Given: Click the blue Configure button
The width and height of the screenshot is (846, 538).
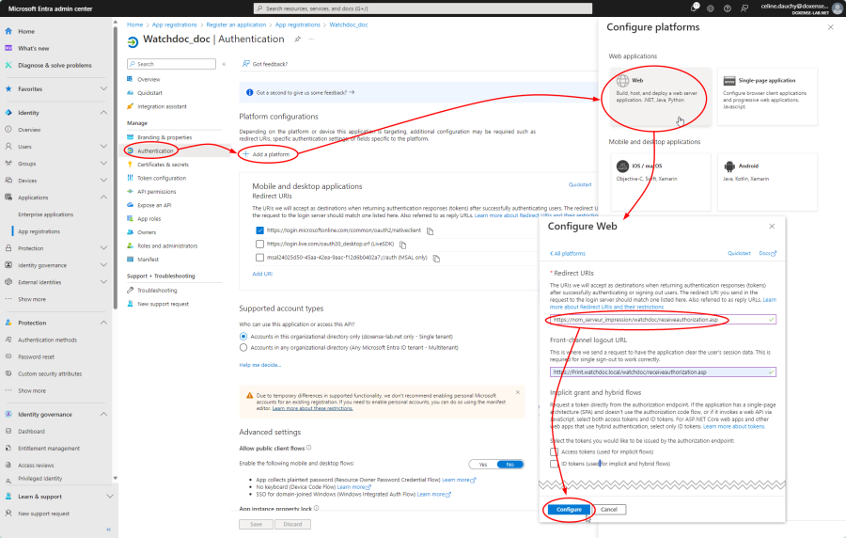Looking at the screenshot, I should pos(569,509).
